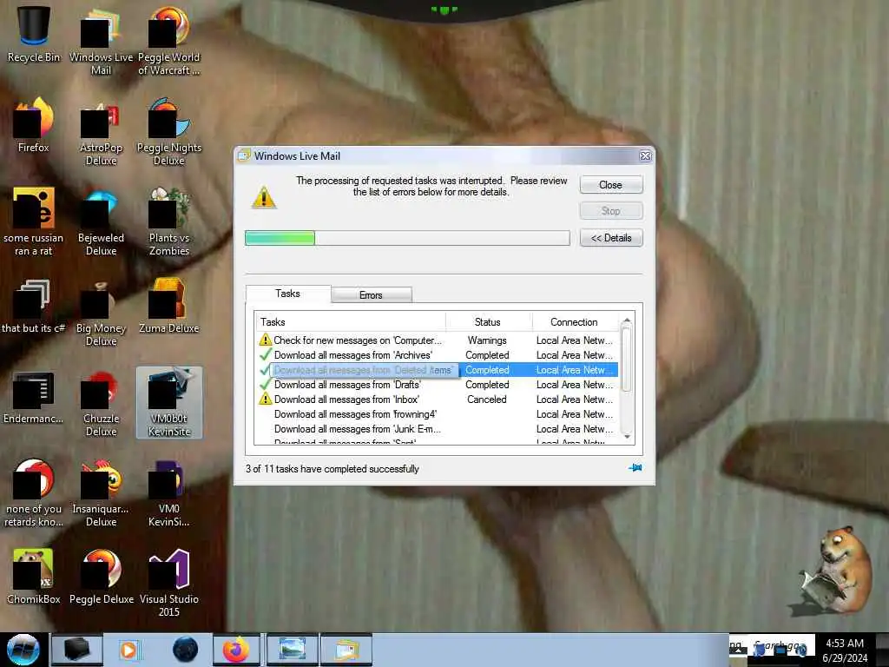The width and height of the screenshot is (889, 667).
Task: Switch to the Windows Live Mail taskbar button
Action: (x=346, y=650)
